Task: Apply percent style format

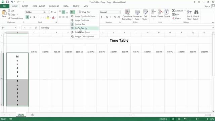Action: (107, 17)
